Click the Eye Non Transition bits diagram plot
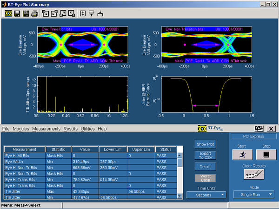 [x=206, y=45]
